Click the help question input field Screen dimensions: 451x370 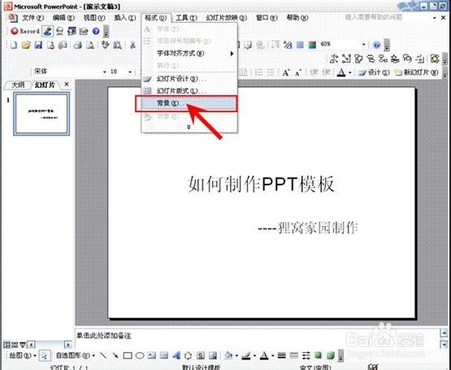387,18
